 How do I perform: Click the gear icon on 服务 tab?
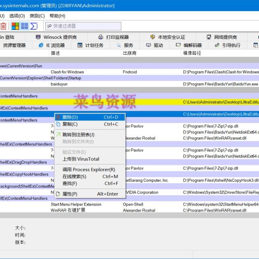click(119, 45)
